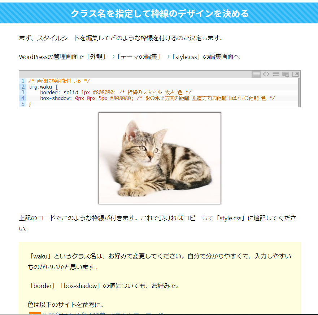Click the blue striped section heading banner
The height and width of the screenshot is (315, 318).
(x=159, y=13)
